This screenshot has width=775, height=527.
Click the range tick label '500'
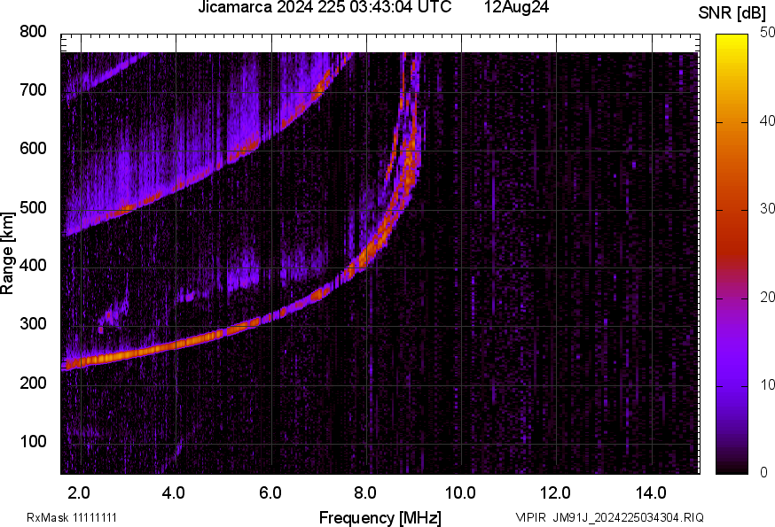pos(33,207)
